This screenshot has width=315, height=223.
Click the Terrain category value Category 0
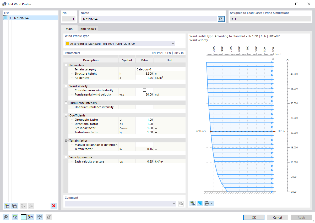(x=144, y=69)
